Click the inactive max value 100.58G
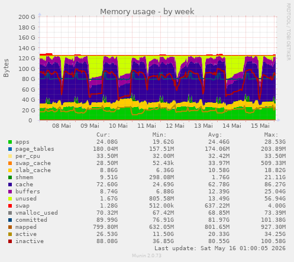Screen dimensions: 294x262 [273, 241]
